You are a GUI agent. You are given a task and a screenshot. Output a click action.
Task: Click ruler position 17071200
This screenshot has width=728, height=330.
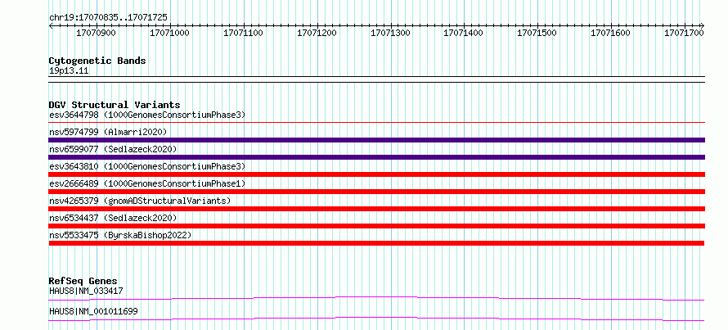point(317,33)
